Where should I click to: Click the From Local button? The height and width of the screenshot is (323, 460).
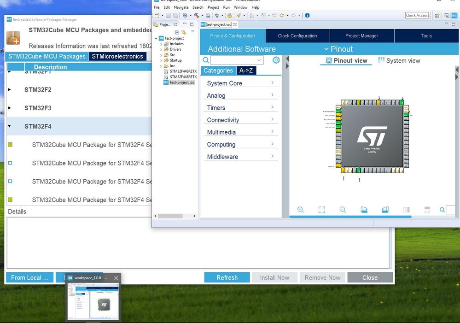29,277
